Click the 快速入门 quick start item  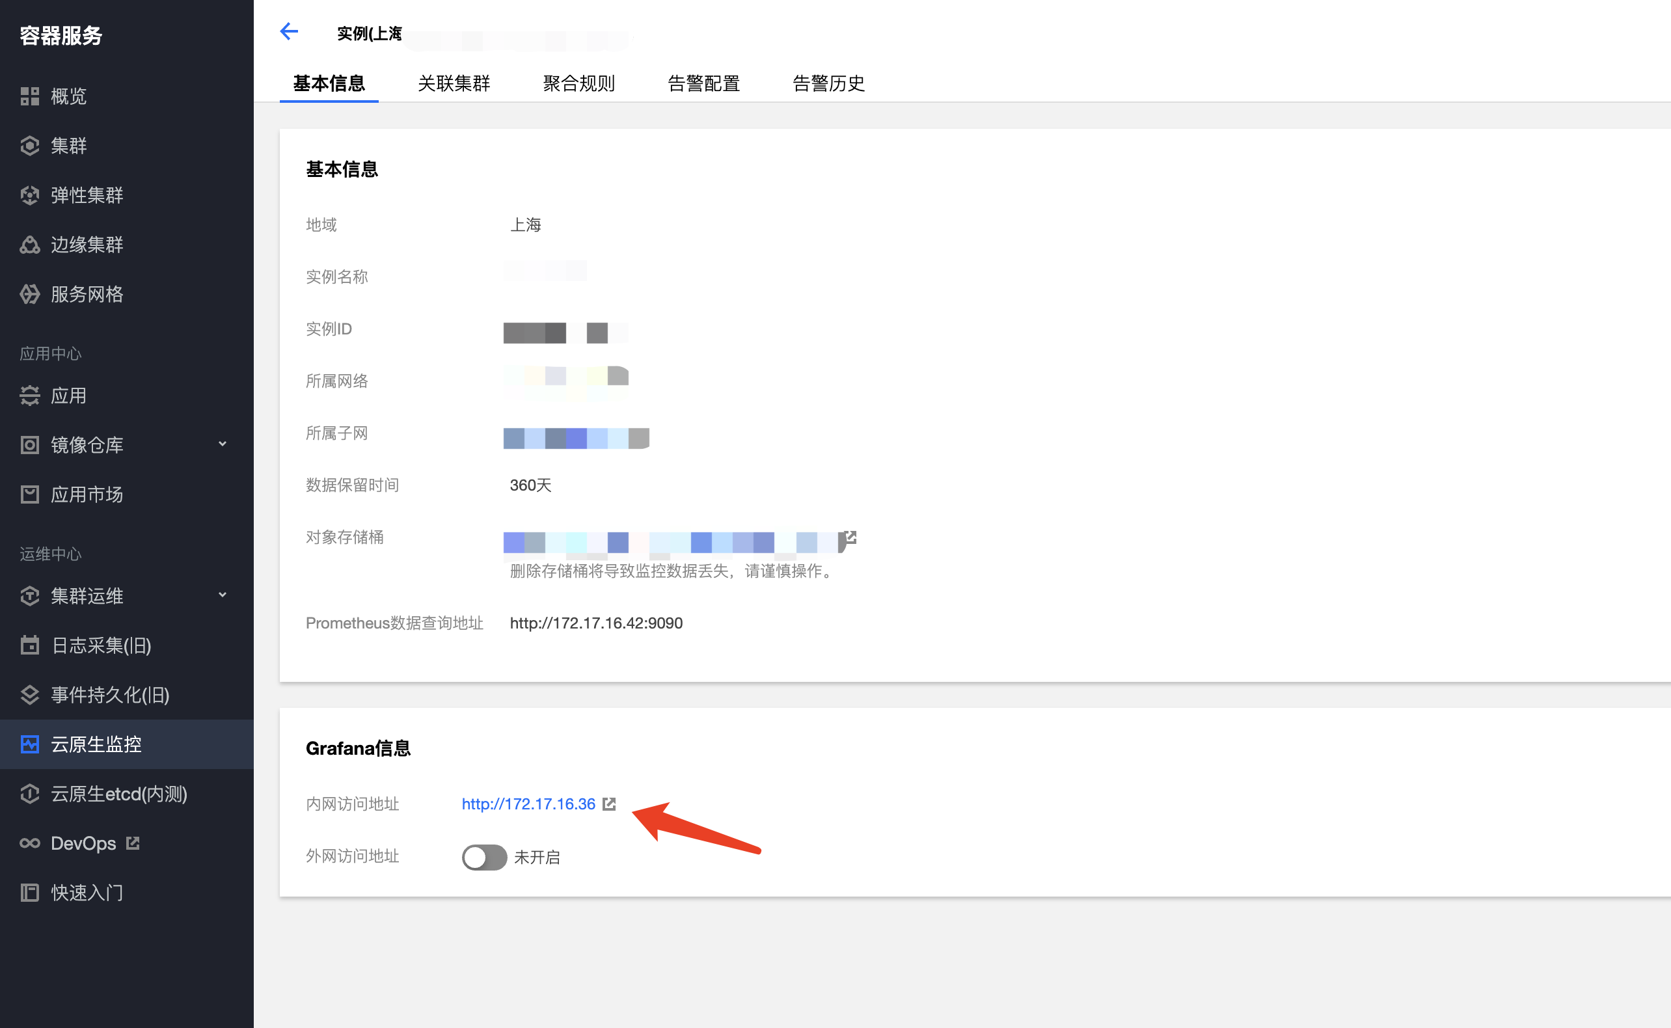tap(87, 893)
